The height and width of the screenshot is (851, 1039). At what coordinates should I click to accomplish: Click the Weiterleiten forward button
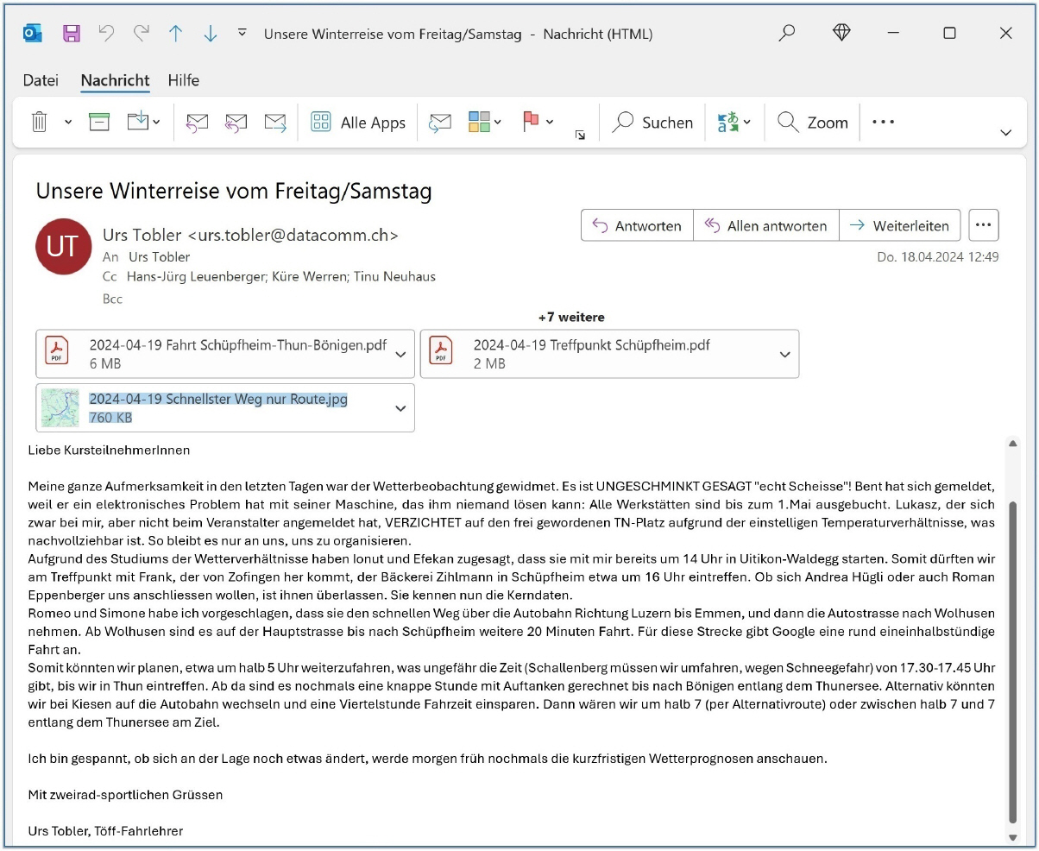coord(900,226)
